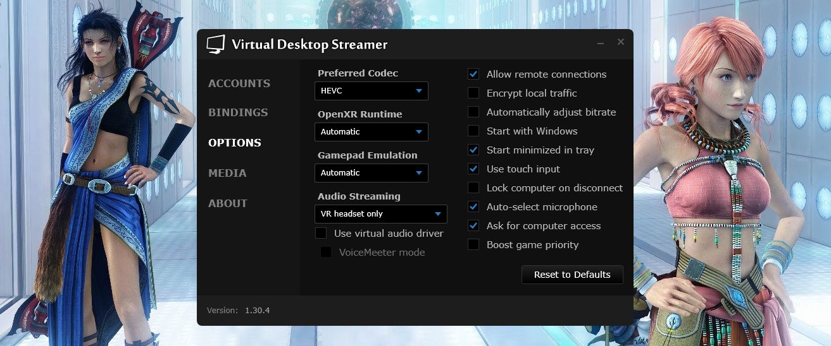Open the ACCOUNTS section

(x=239, y=83)
